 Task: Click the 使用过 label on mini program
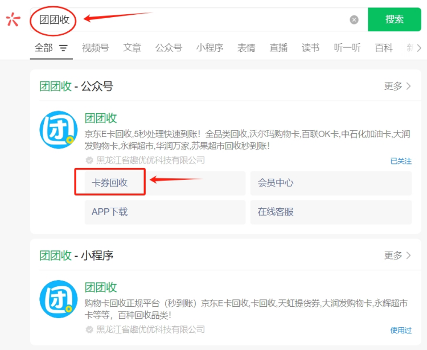point(401,330)
